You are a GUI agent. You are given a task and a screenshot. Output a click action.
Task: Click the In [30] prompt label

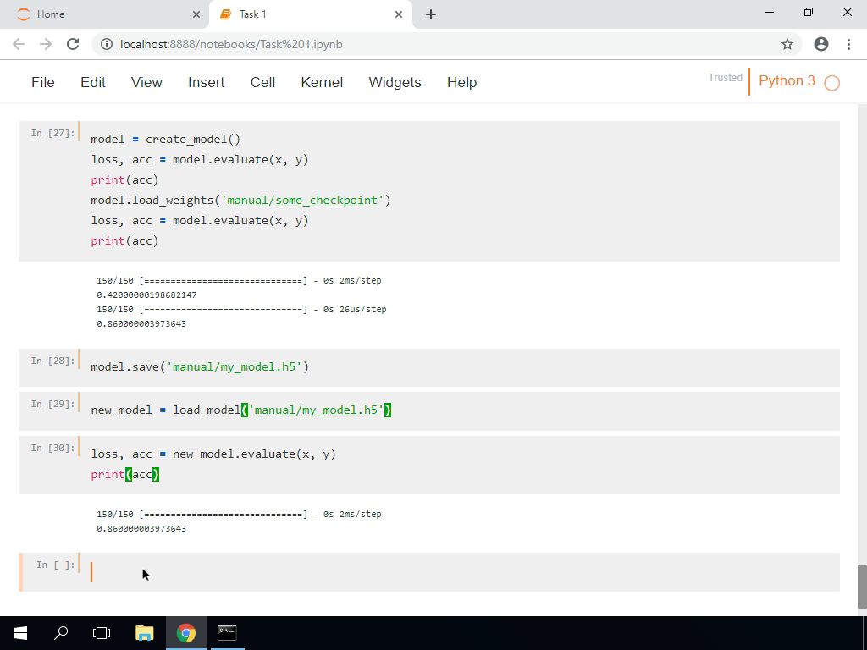click(52, 448)
